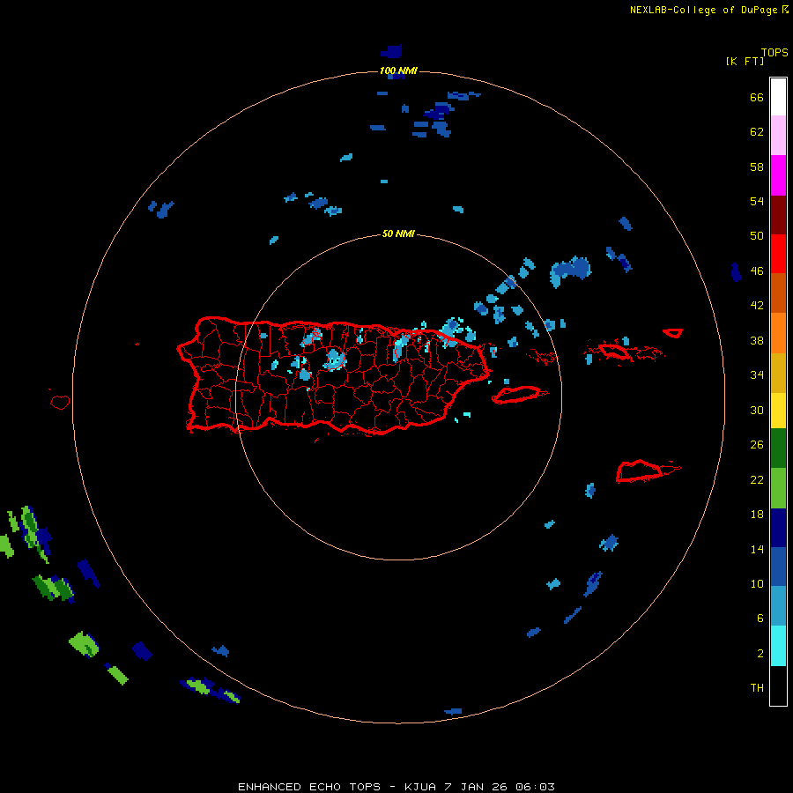The width and height of the screenshot is (793, 793).
Task: Click the TOPS legend title
Action: click(x=774, y=52)
